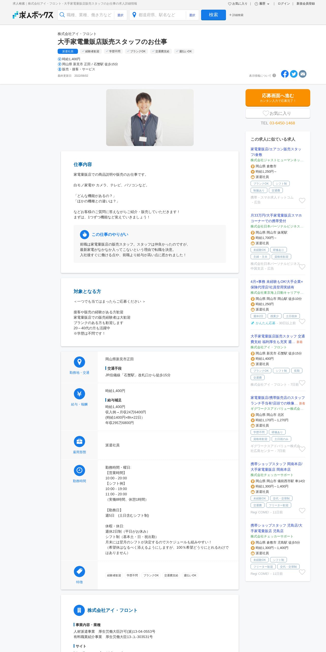Click the 交通費支給 tag under title

[x=161, y=51]
